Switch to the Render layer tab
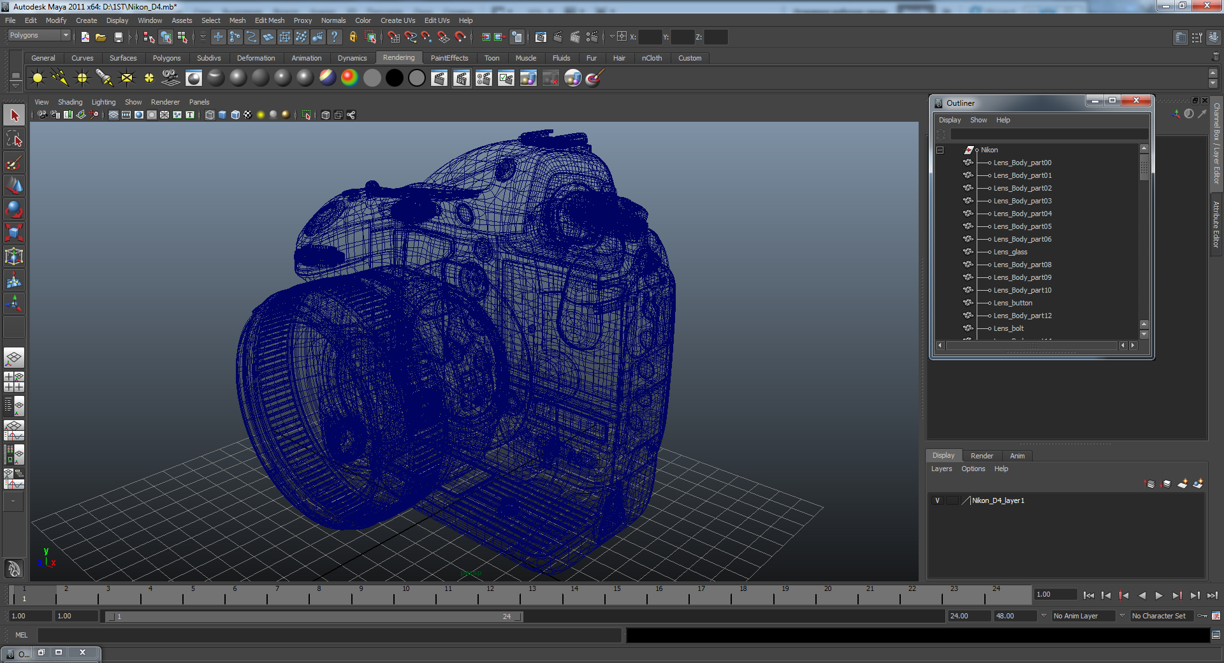This screenshot has width=1224, height=663. (982, 456)
